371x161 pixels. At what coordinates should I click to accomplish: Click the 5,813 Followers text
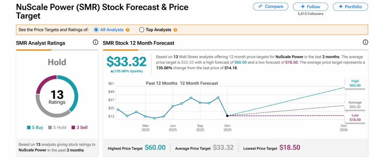pyautogui.click(x=310, y=14)
